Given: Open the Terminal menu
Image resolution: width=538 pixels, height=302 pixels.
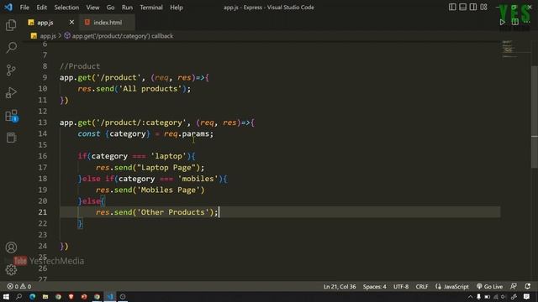Looking at the screenshot, I should tap(151, 8).
